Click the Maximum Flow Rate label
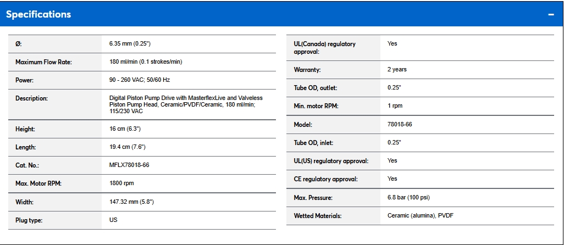Viewport: 564px width, 245px height. coord(43,62)
